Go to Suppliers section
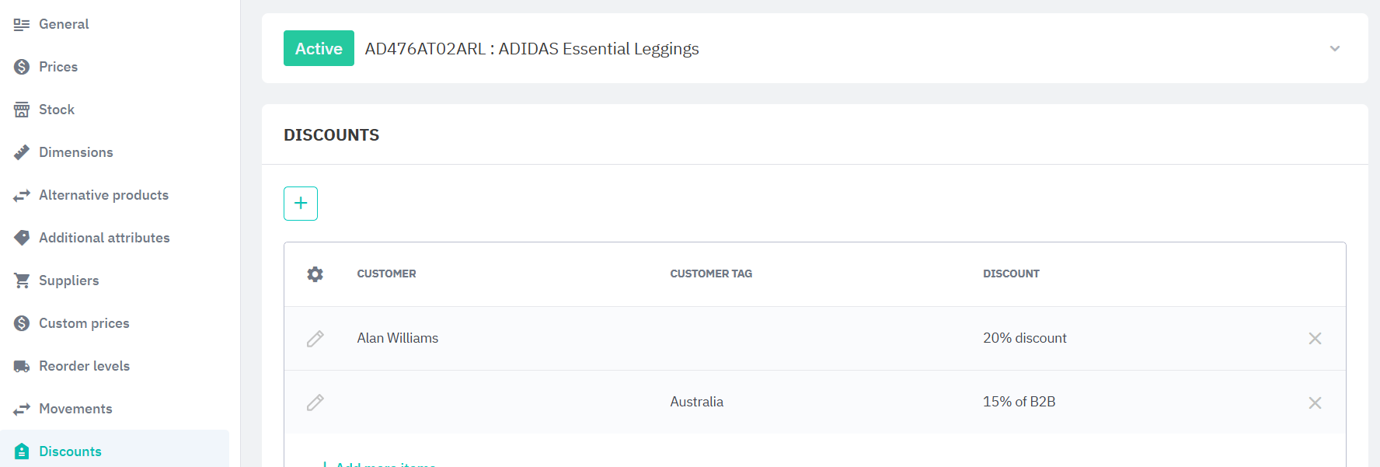Viewport: 1380px width, 467px height. click(x=69, y=281)
